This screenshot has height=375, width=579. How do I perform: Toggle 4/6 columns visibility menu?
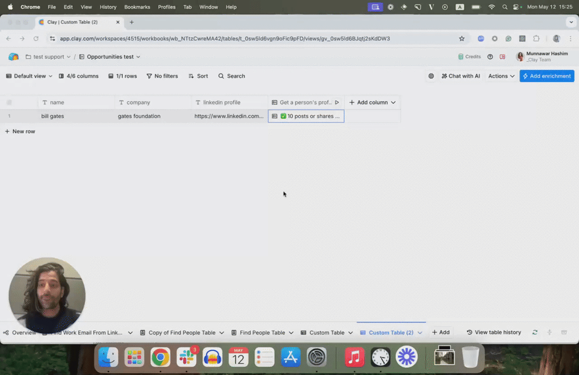pyautogui.click(x=78, y=76)
